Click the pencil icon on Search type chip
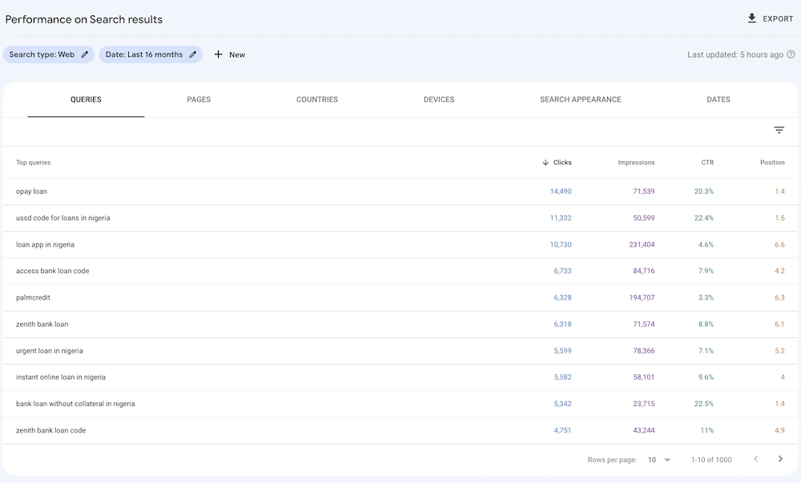Screen dimensions: 801x483 click(83, 54)
